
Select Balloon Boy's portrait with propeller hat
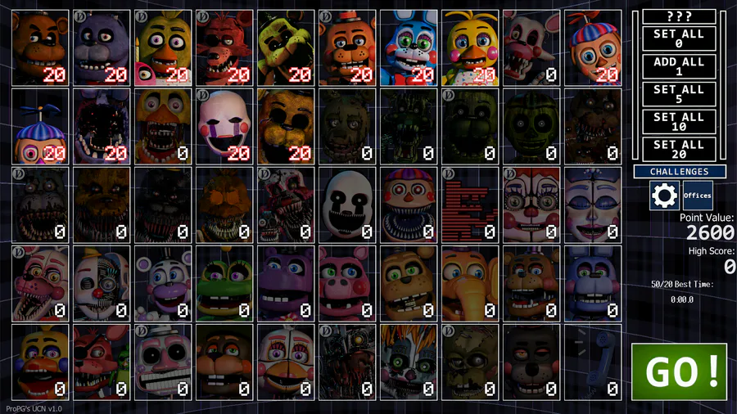point(593,48)
